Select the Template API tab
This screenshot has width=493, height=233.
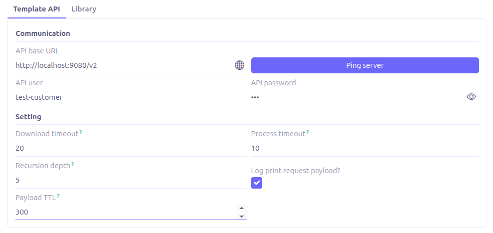(x=36, y=9)
